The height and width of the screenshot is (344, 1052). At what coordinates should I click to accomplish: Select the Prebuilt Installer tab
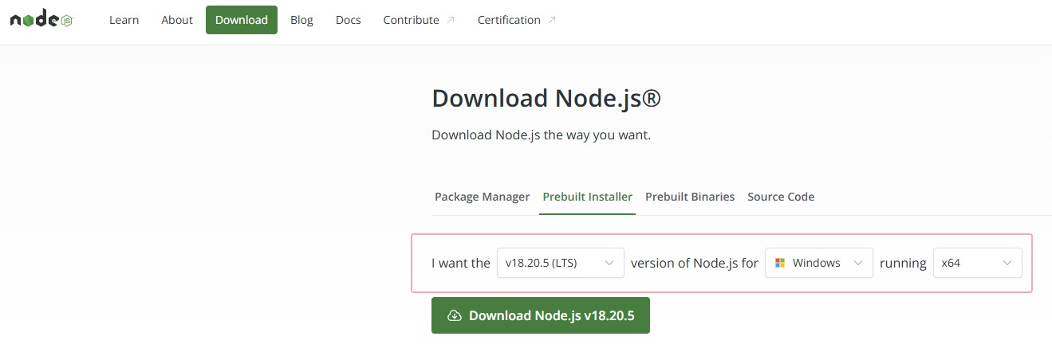(x=587, y=197)
